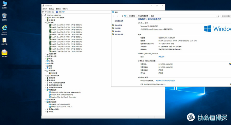Select the mice and pointing devices category
The width and height of the screenshot is (231, 125).
tap(55, 85)
